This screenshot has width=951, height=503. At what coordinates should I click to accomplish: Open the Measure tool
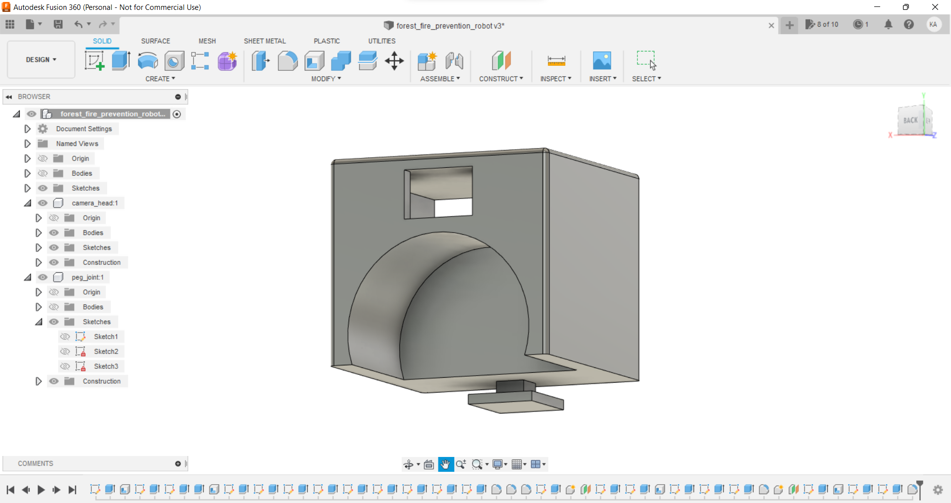(556, 61)
